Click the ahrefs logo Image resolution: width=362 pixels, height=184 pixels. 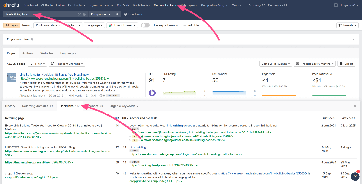pos(11,5)
